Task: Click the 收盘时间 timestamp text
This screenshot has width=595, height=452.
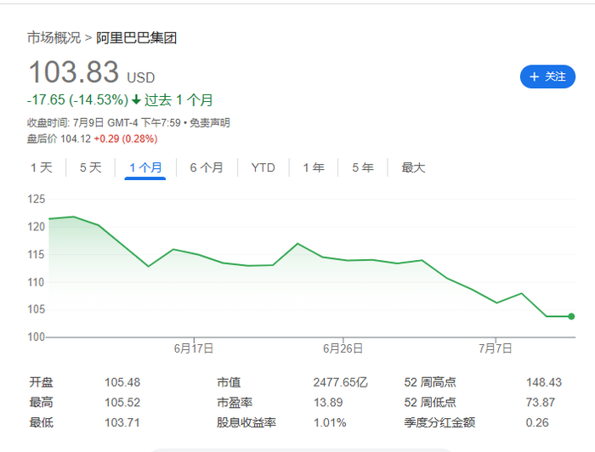Action: 104,123
